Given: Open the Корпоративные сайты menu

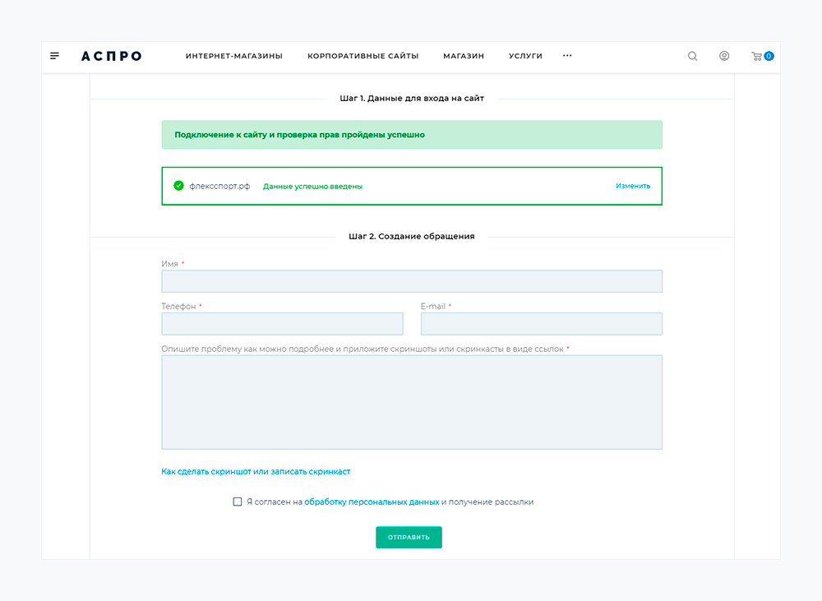Looking at the screenshot, I should [x=363, y=56].
